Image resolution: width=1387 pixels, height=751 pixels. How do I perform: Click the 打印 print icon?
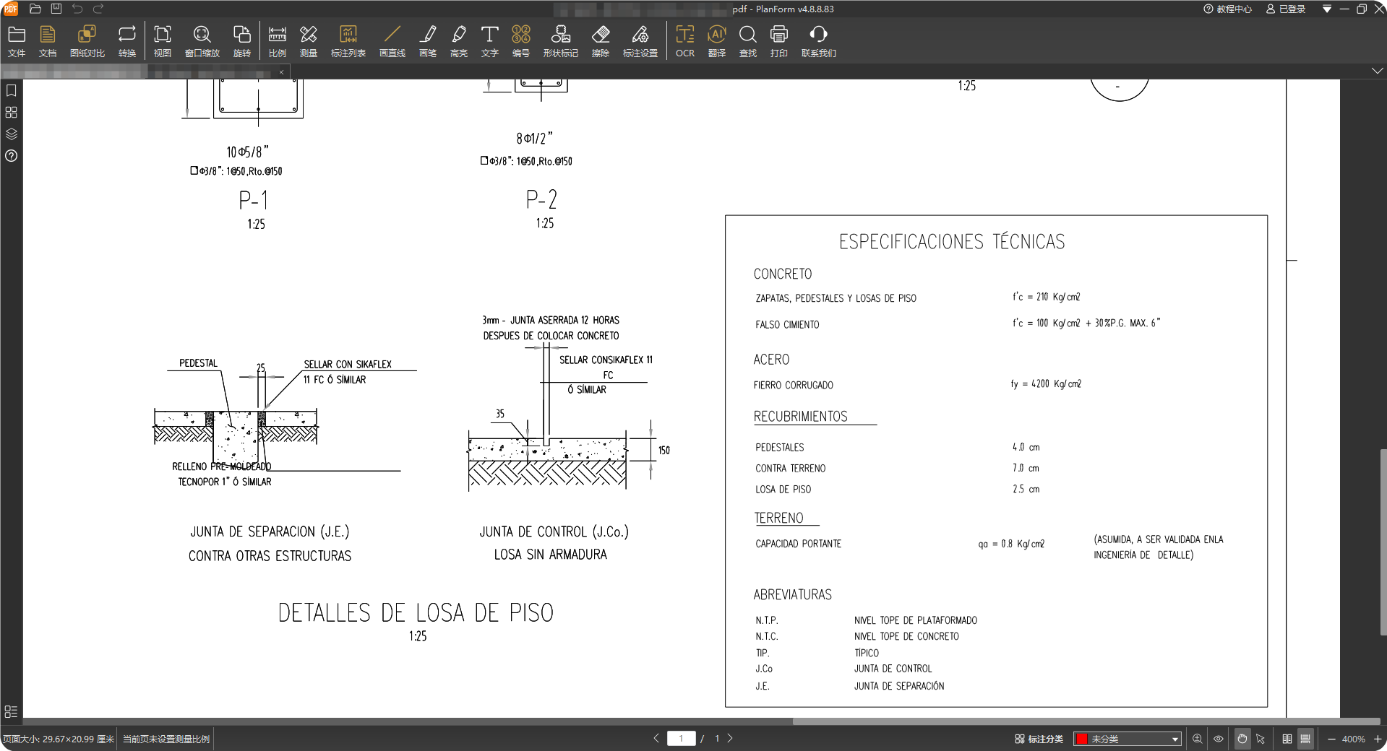(x=778, y=41)
